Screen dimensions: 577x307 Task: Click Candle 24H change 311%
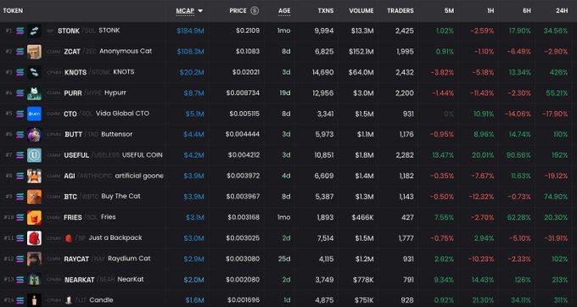560,300
